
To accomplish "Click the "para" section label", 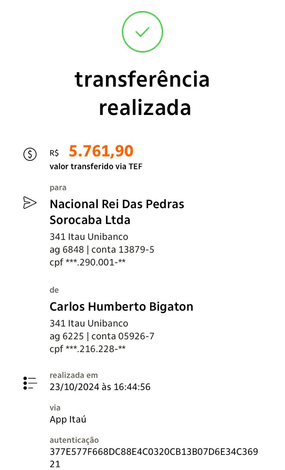I will (58, 188).
